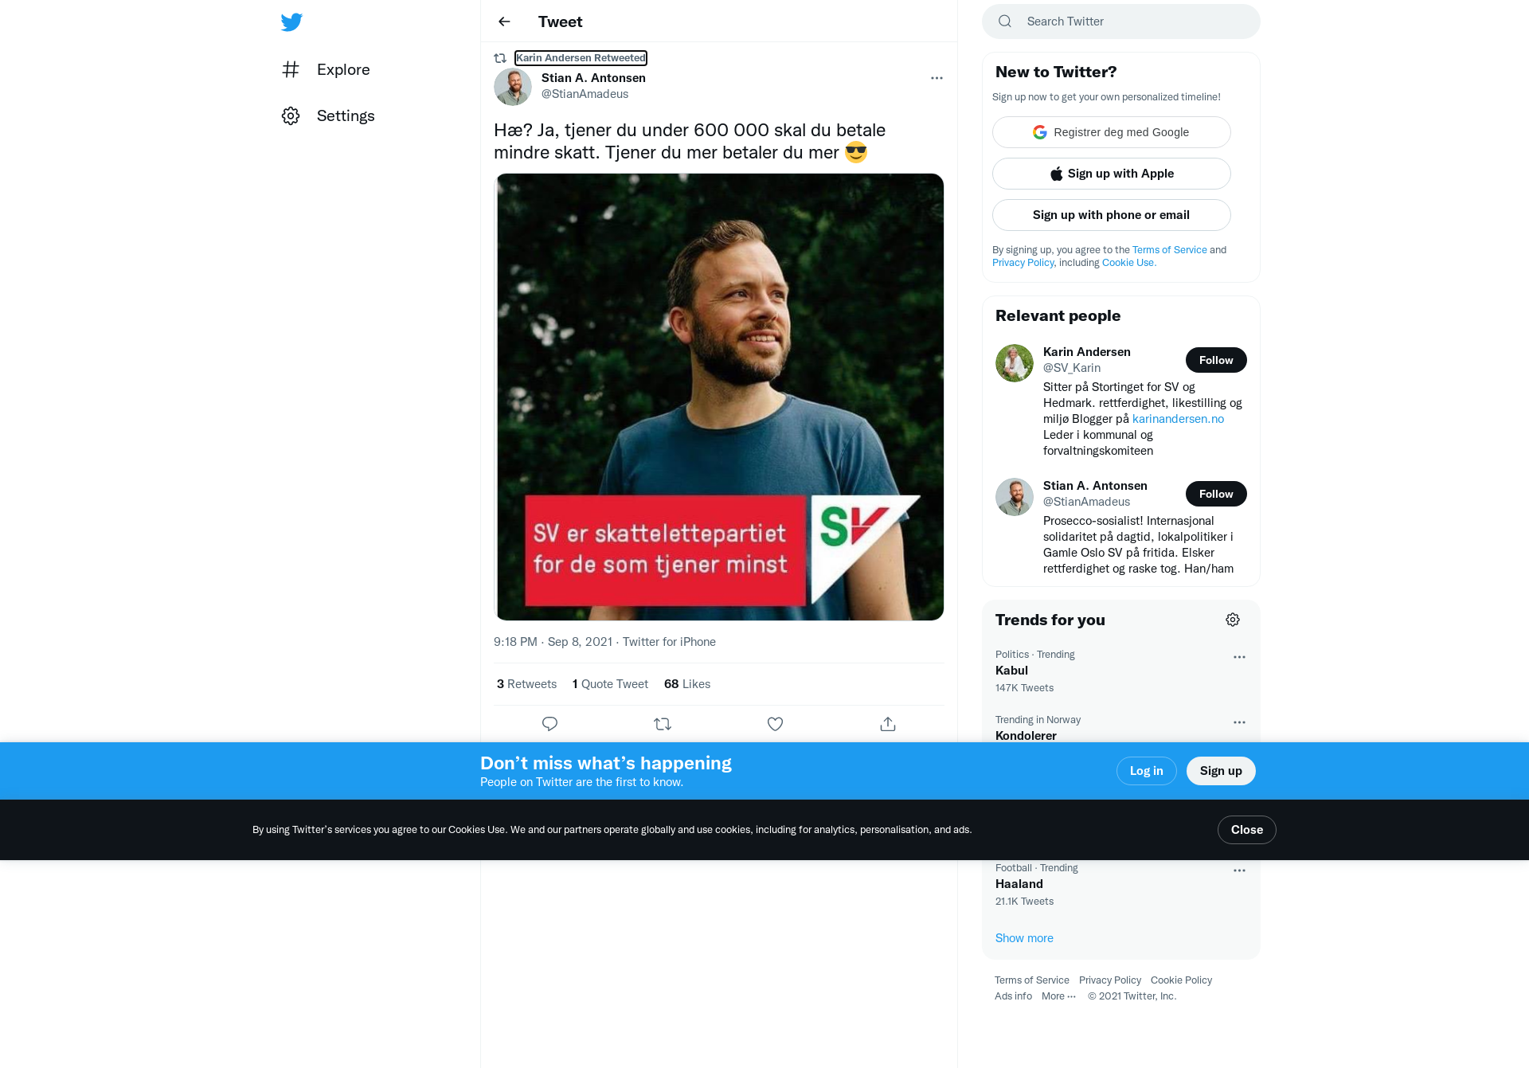Open the karinandersen.no link
This screenshot has width=1529, height=1068.
[x=1178, y=419]
